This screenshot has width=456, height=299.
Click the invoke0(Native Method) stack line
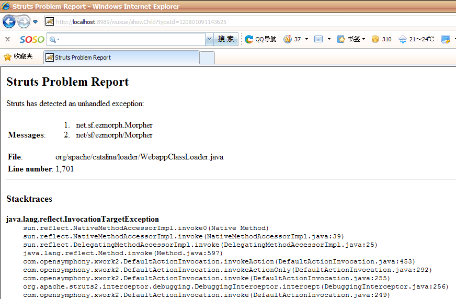tap(146, 228)
